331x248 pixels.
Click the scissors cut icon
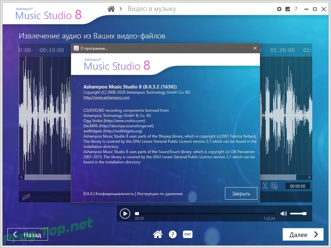[265, 186]
